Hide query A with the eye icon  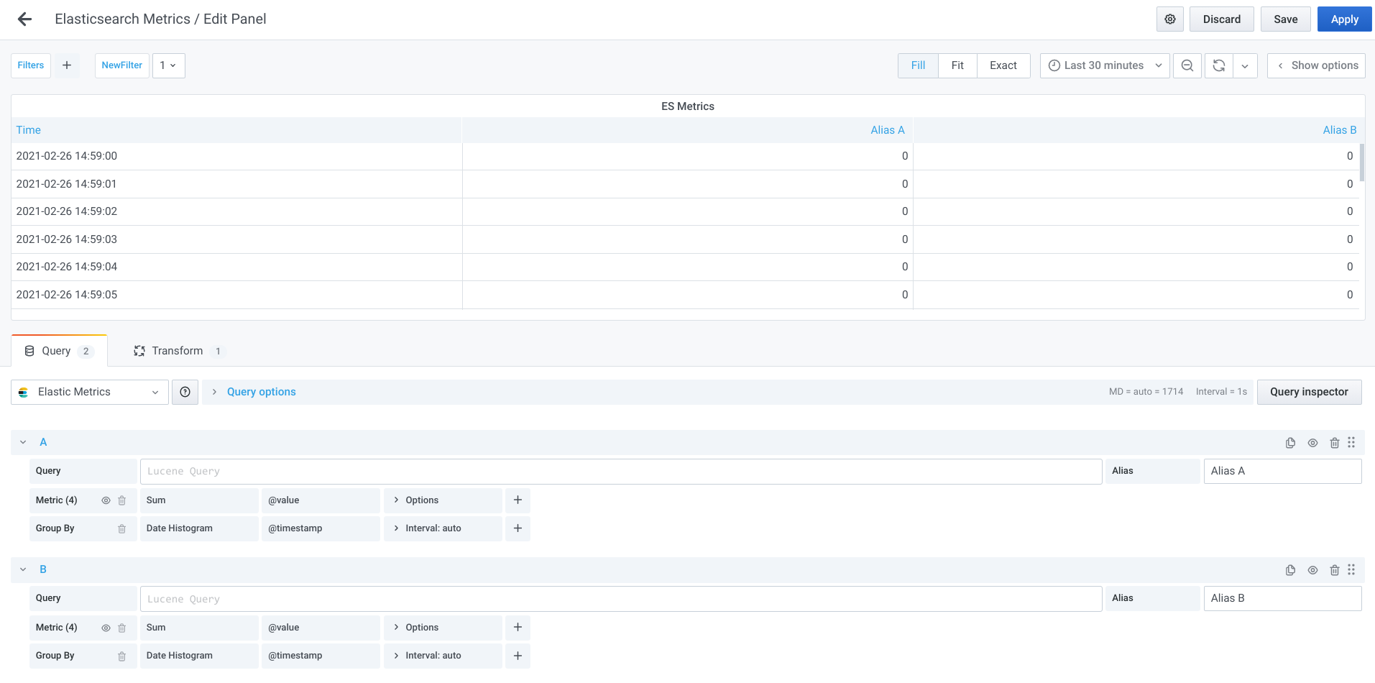pos(1312,442)
